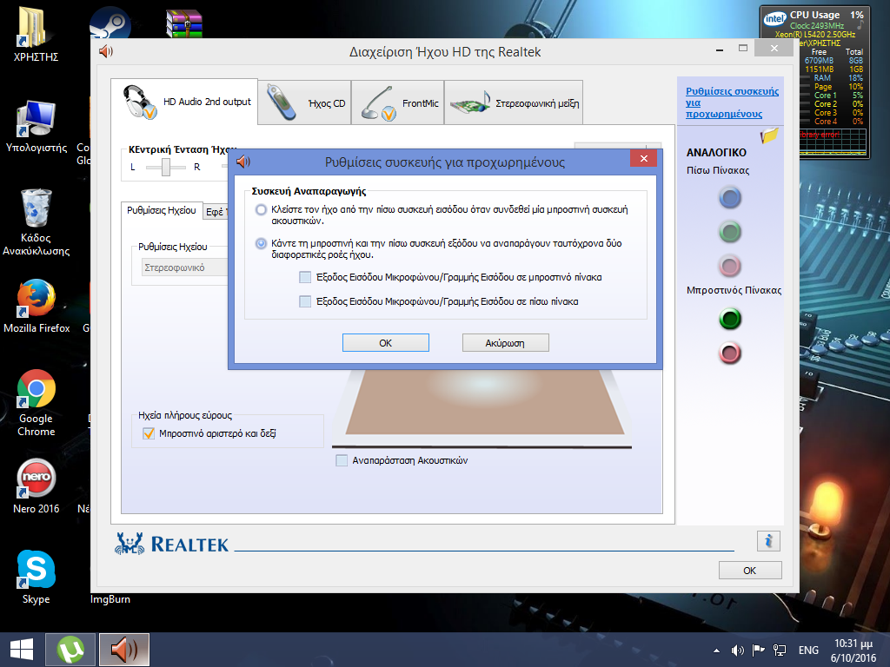
Task: Click OK at the bottom of Realtek manager
Action: click(x=750, y=570)
